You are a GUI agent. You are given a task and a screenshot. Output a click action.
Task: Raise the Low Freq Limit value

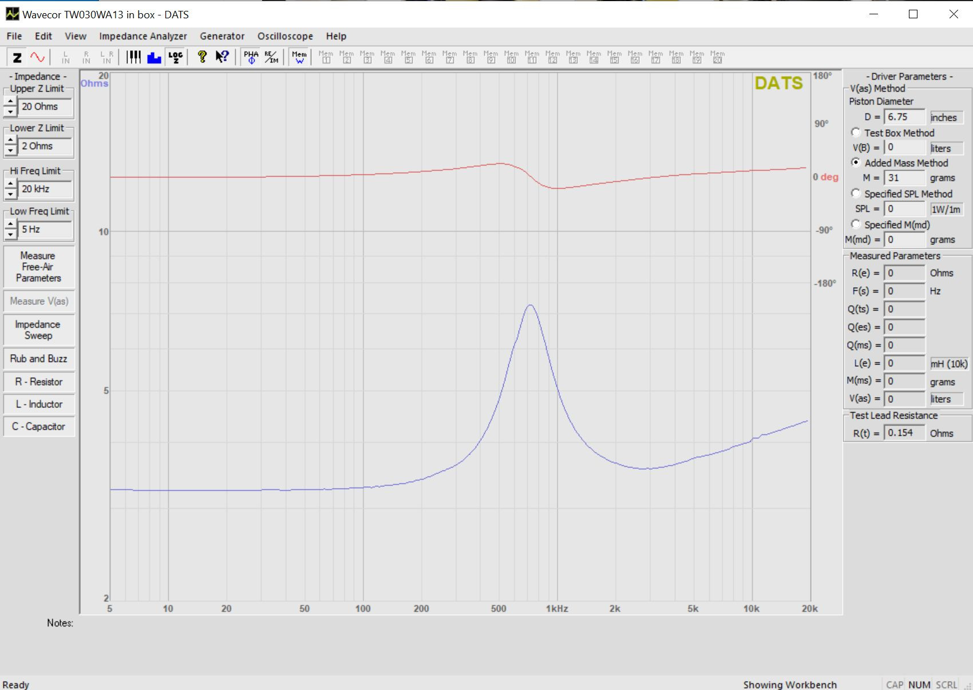tap(10, 224)
